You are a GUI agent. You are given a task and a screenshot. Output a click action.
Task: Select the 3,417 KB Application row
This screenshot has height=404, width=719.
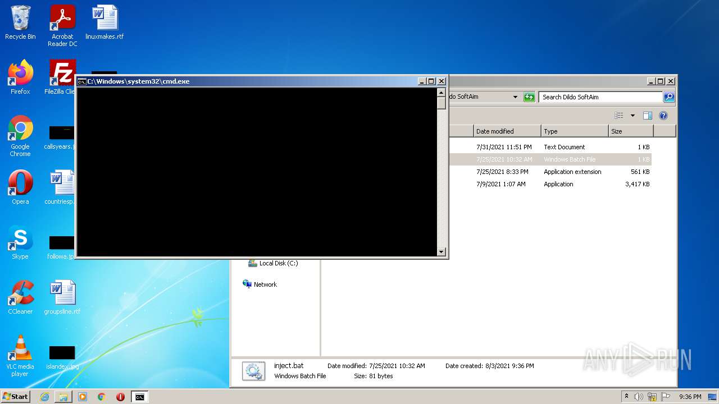click(x=550, y=184)
